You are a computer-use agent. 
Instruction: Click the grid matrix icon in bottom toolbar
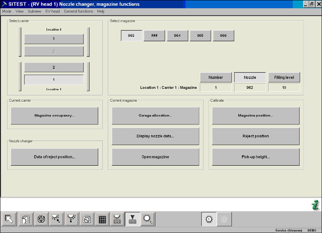pyautogui.click(x=102, y=219)
